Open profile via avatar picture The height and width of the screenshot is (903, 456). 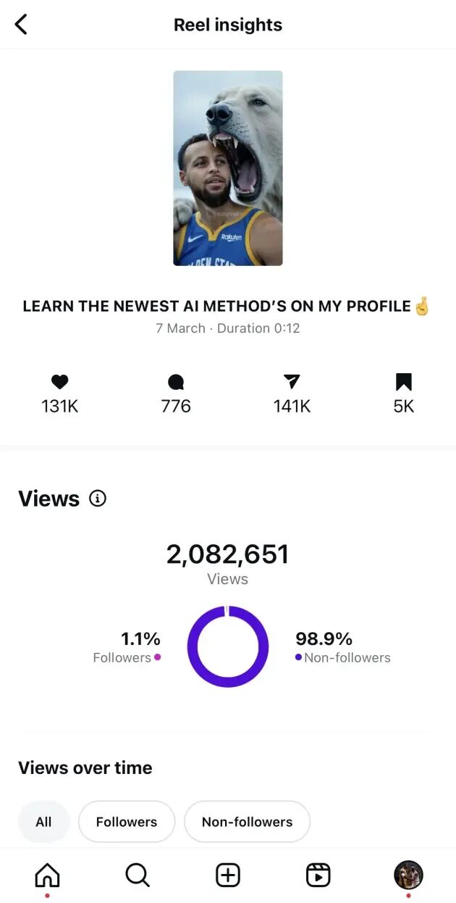coord(408,875)
